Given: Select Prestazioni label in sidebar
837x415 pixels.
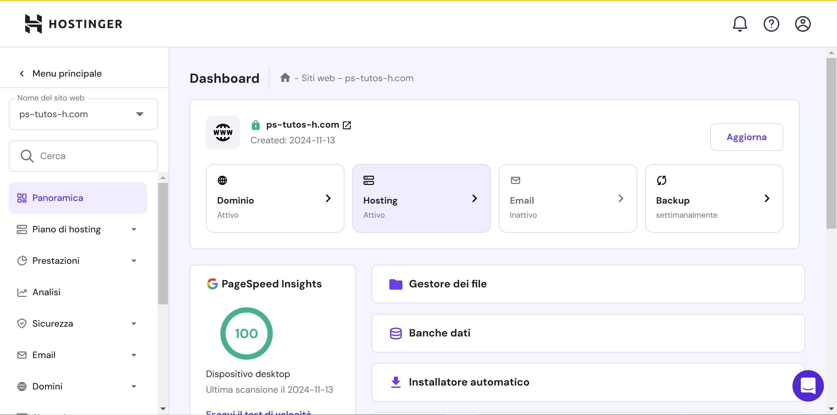Looking at the screenshot, I should coord(56,261).
